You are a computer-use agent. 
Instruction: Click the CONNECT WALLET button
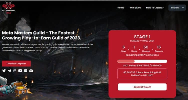(142, 87)
